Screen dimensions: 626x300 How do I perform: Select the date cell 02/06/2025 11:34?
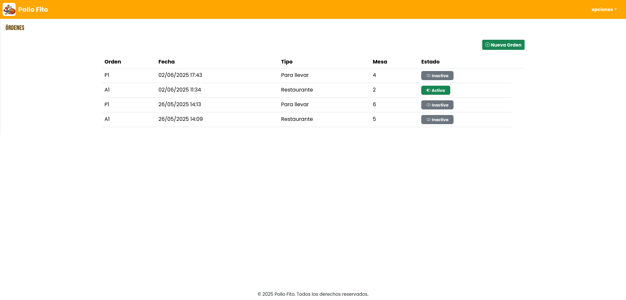[x=180, y=90]
